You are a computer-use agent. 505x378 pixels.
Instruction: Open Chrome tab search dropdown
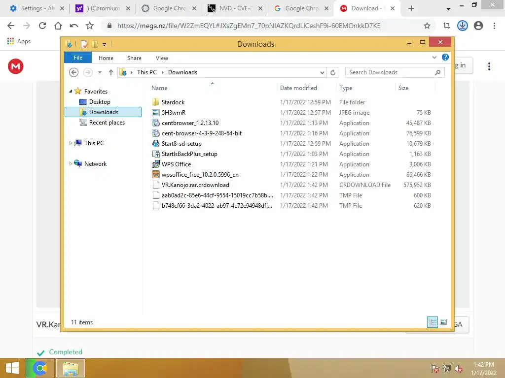(x=448, y=9)
